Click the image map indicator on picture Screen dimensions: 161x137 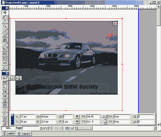point(115,24)
